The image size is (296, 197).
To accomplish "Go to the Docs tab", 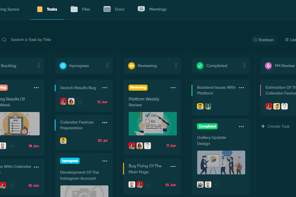I will pos(114,9).
